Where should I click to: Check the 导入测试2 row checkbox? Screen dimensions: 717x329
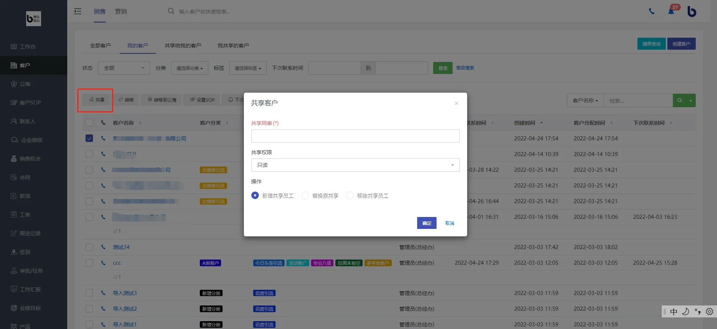click(x=89, y=308)
